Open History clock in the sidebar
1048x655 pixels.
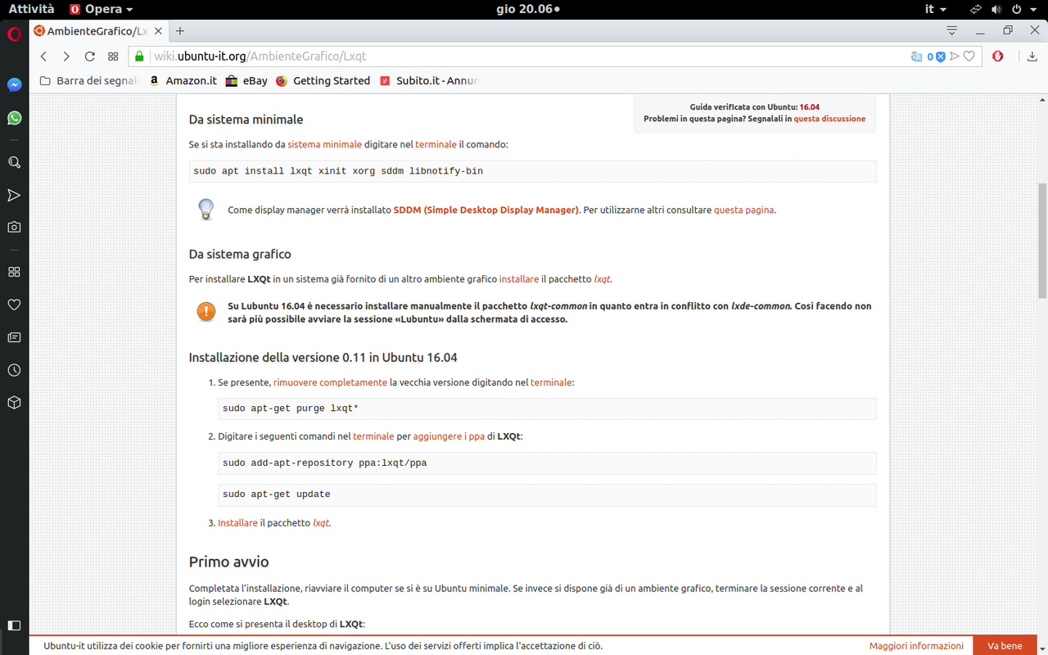tap(14, 370)
